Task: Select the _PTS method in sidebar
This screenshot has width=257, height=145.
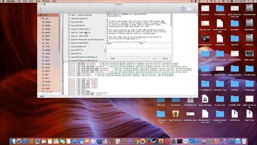Action: click(47, 47)
